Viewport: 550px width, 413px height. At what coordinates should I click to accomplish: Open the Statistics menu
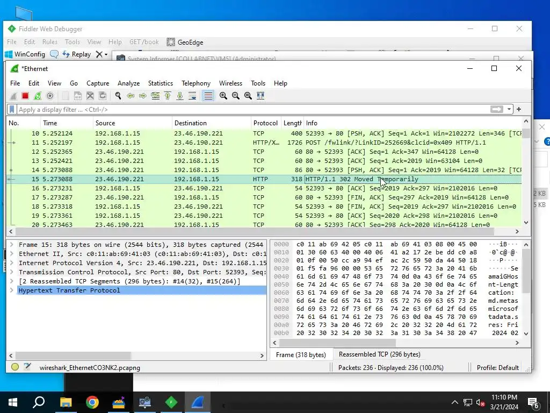click(x=161, y=83)
